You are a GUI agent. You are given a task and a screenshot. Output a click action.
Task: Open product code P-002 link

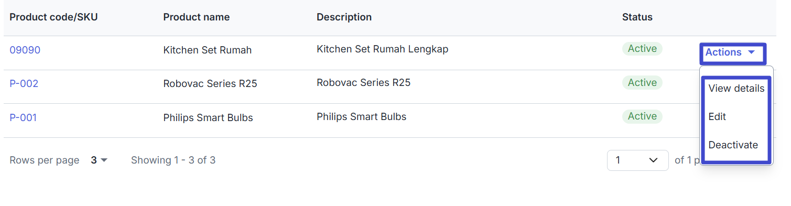click(24, 84)
